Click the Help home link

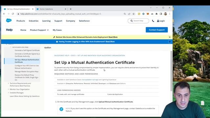(x=9, y=30)
